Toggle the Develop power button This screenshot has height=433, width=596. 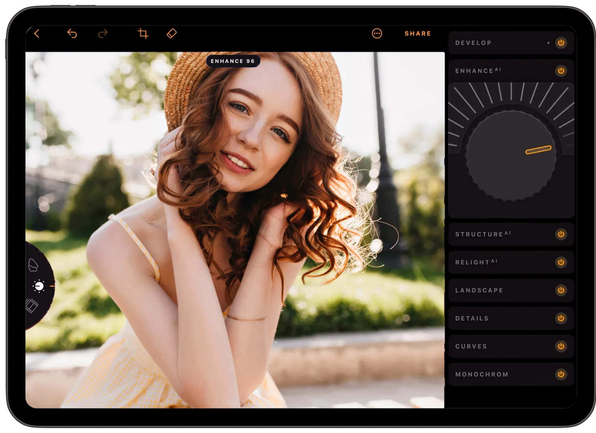(561, 43)
